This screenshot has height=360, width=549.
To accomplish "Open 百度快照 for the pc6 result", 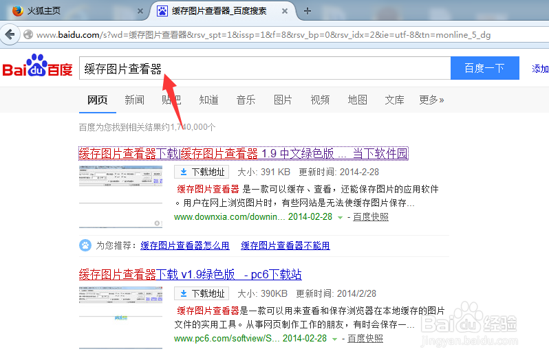I will click(x=365, y=338).
